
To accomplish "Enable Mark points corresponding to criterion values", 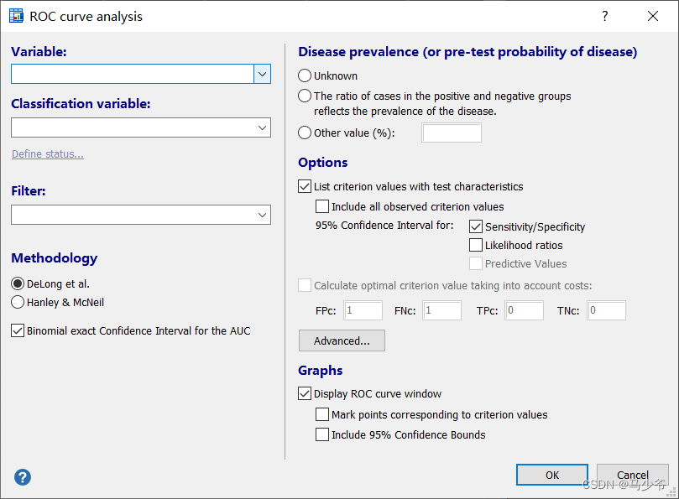I will [322, 414].
